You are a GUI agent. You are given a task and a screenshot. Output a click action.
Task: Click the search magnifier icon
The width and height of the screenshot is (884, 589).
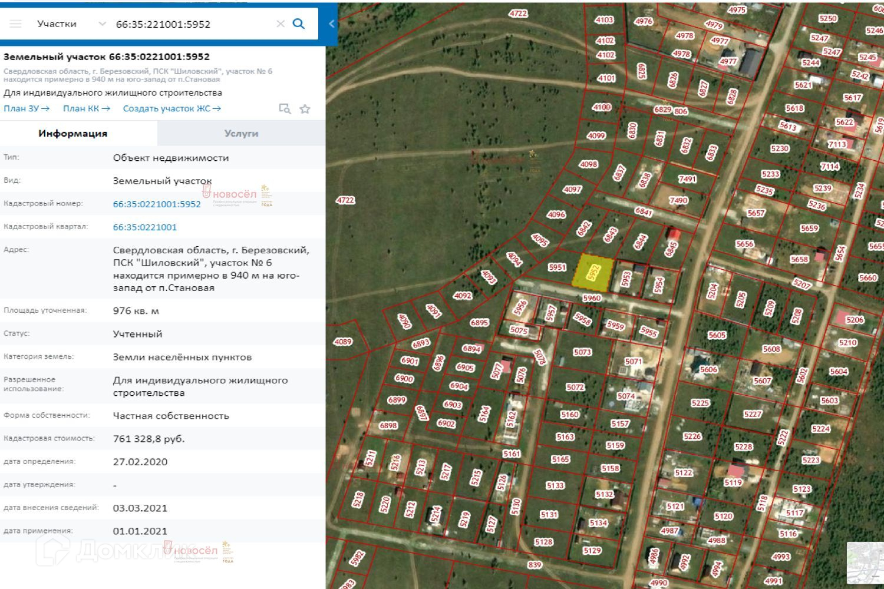299,24
